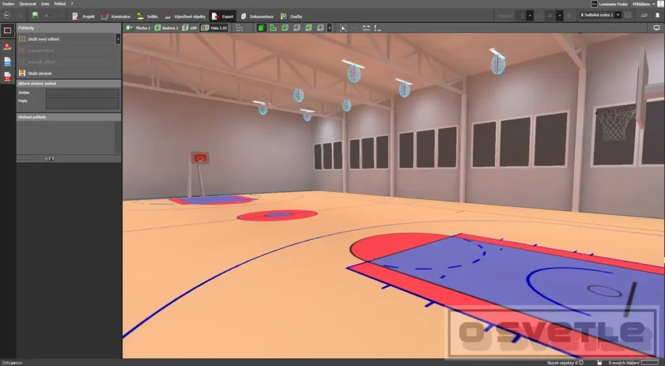This screenshot has height=366, width=665.
Task: Focus the Jméno input field
Action: click(x=82, y=92)
